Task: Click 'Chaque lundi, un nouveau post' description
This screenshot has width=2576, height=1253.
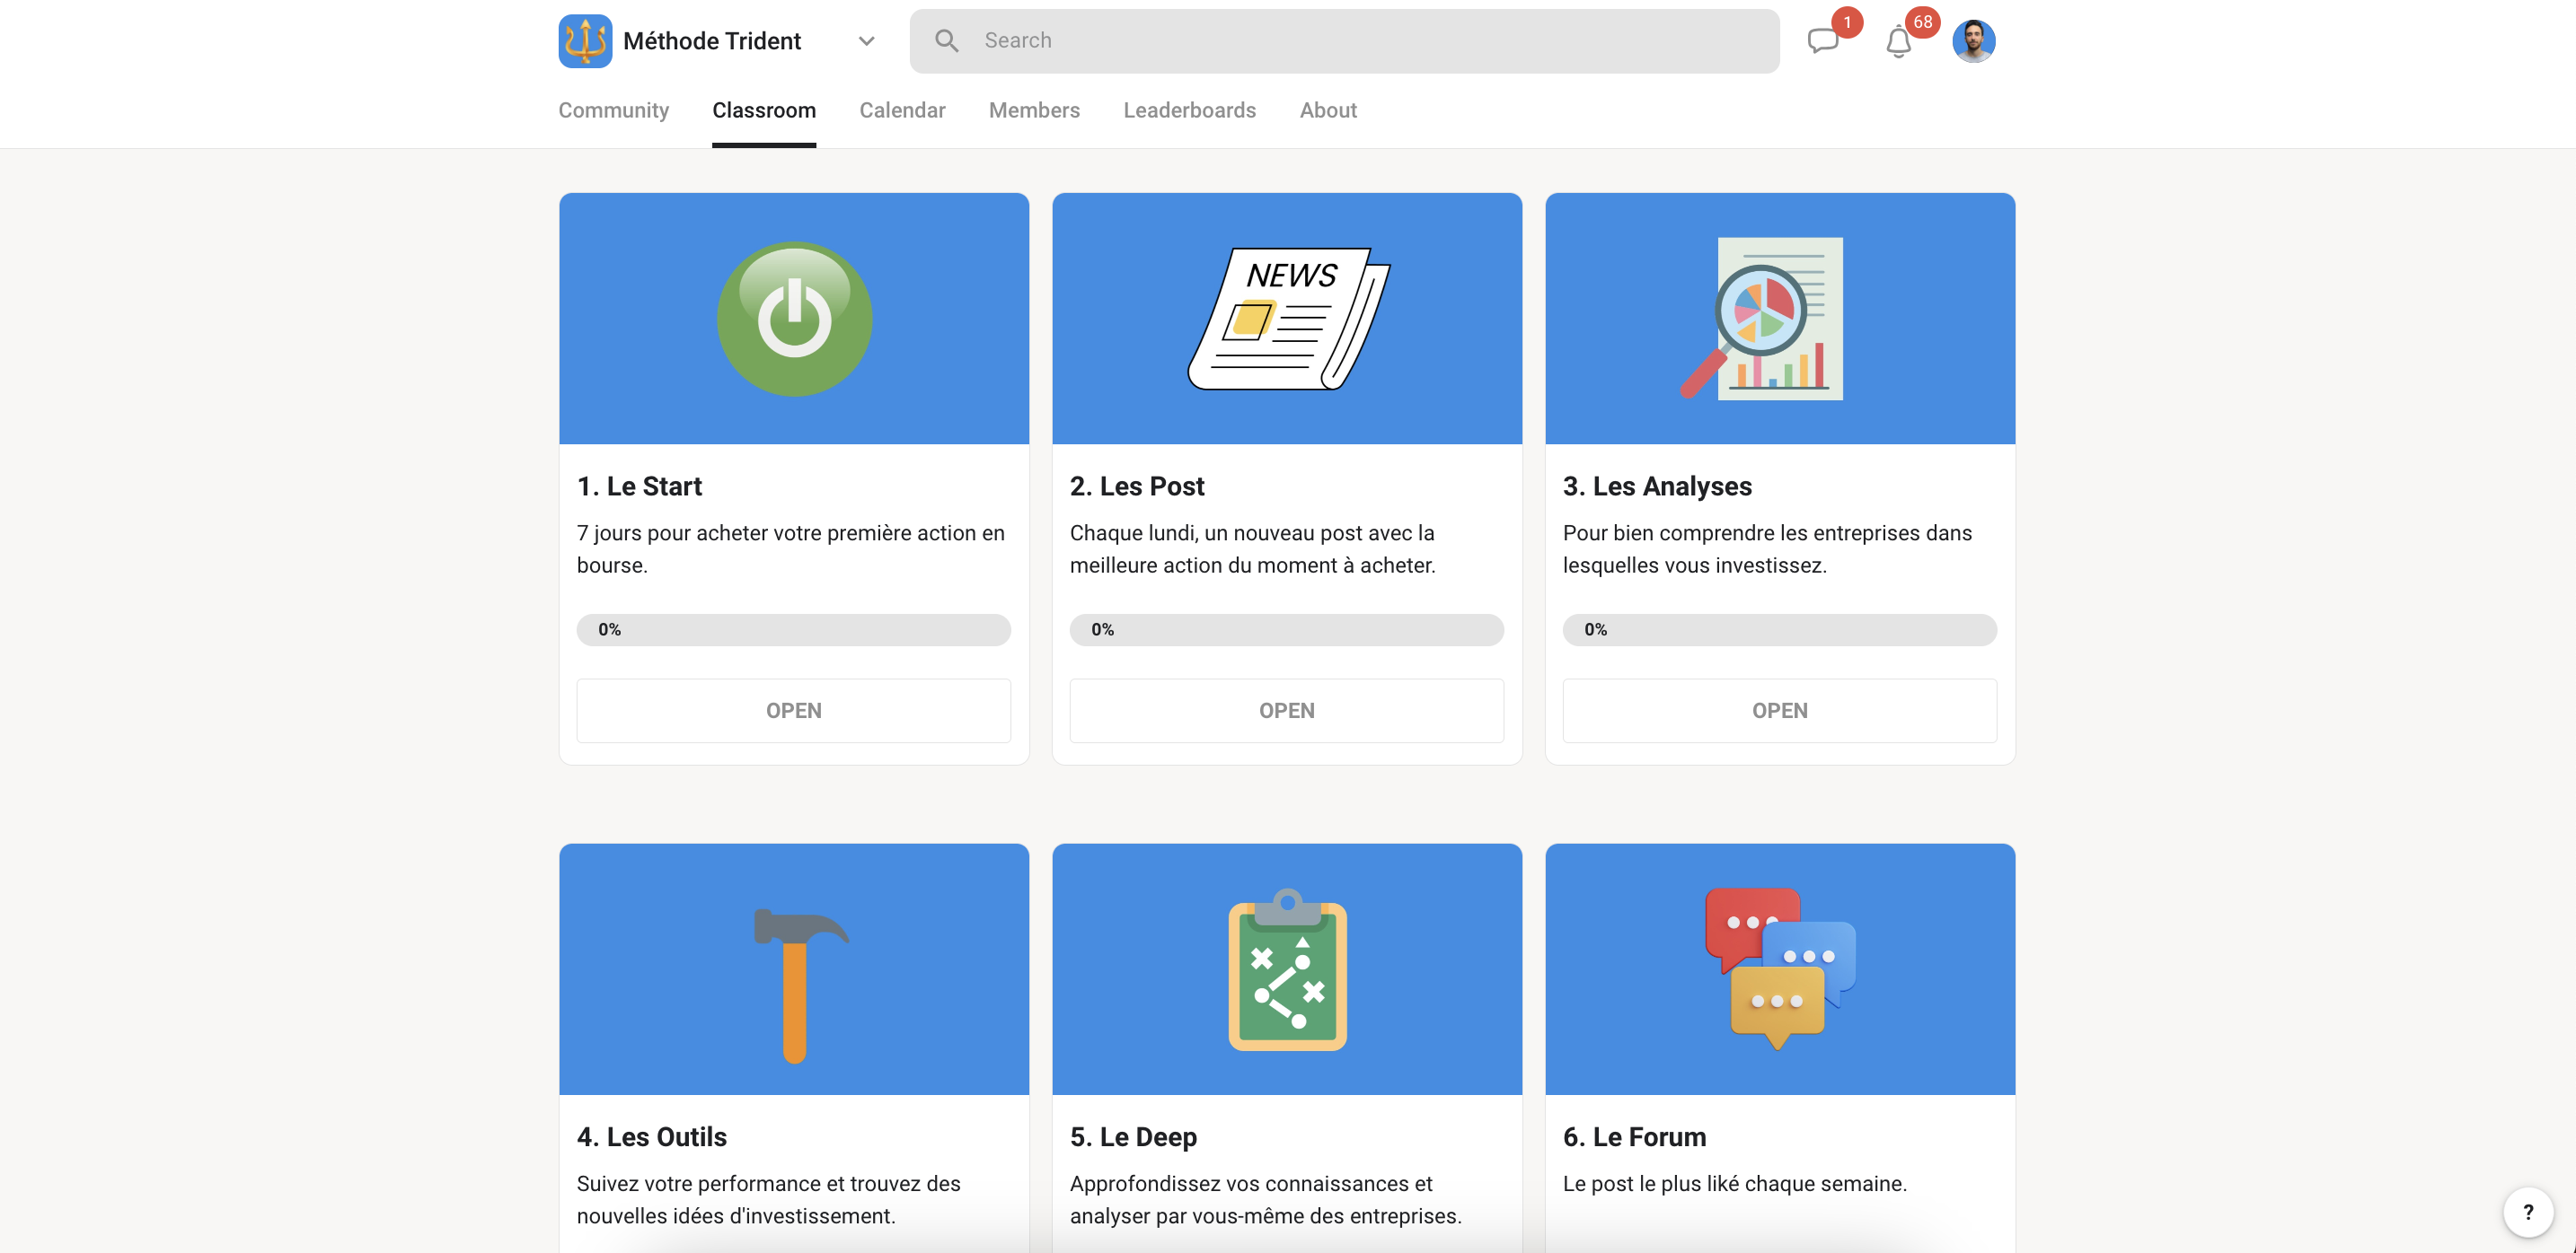Action: click(1252, 548)
